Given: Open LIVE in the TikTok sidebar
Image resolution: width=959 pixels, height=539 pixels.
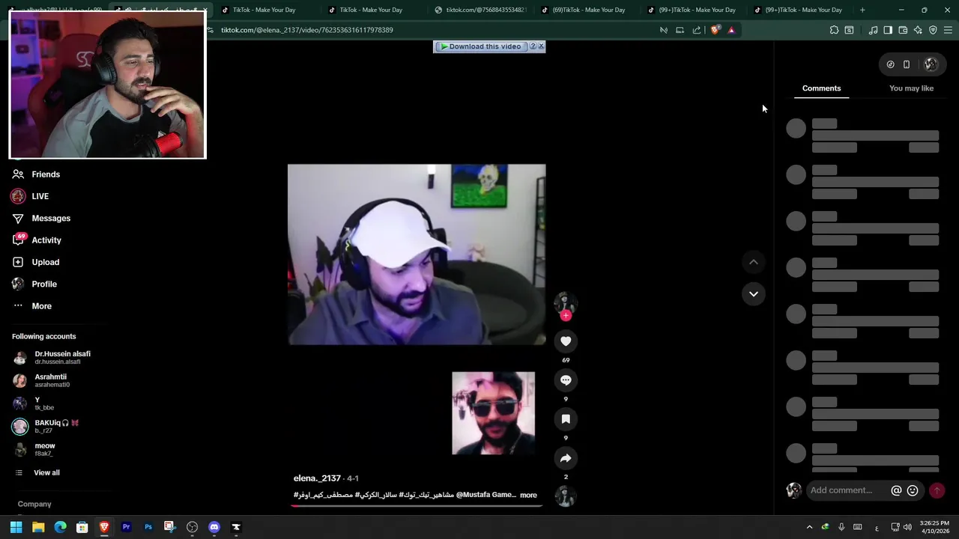Looking at the screenshot, I should (x=30, y=196).
